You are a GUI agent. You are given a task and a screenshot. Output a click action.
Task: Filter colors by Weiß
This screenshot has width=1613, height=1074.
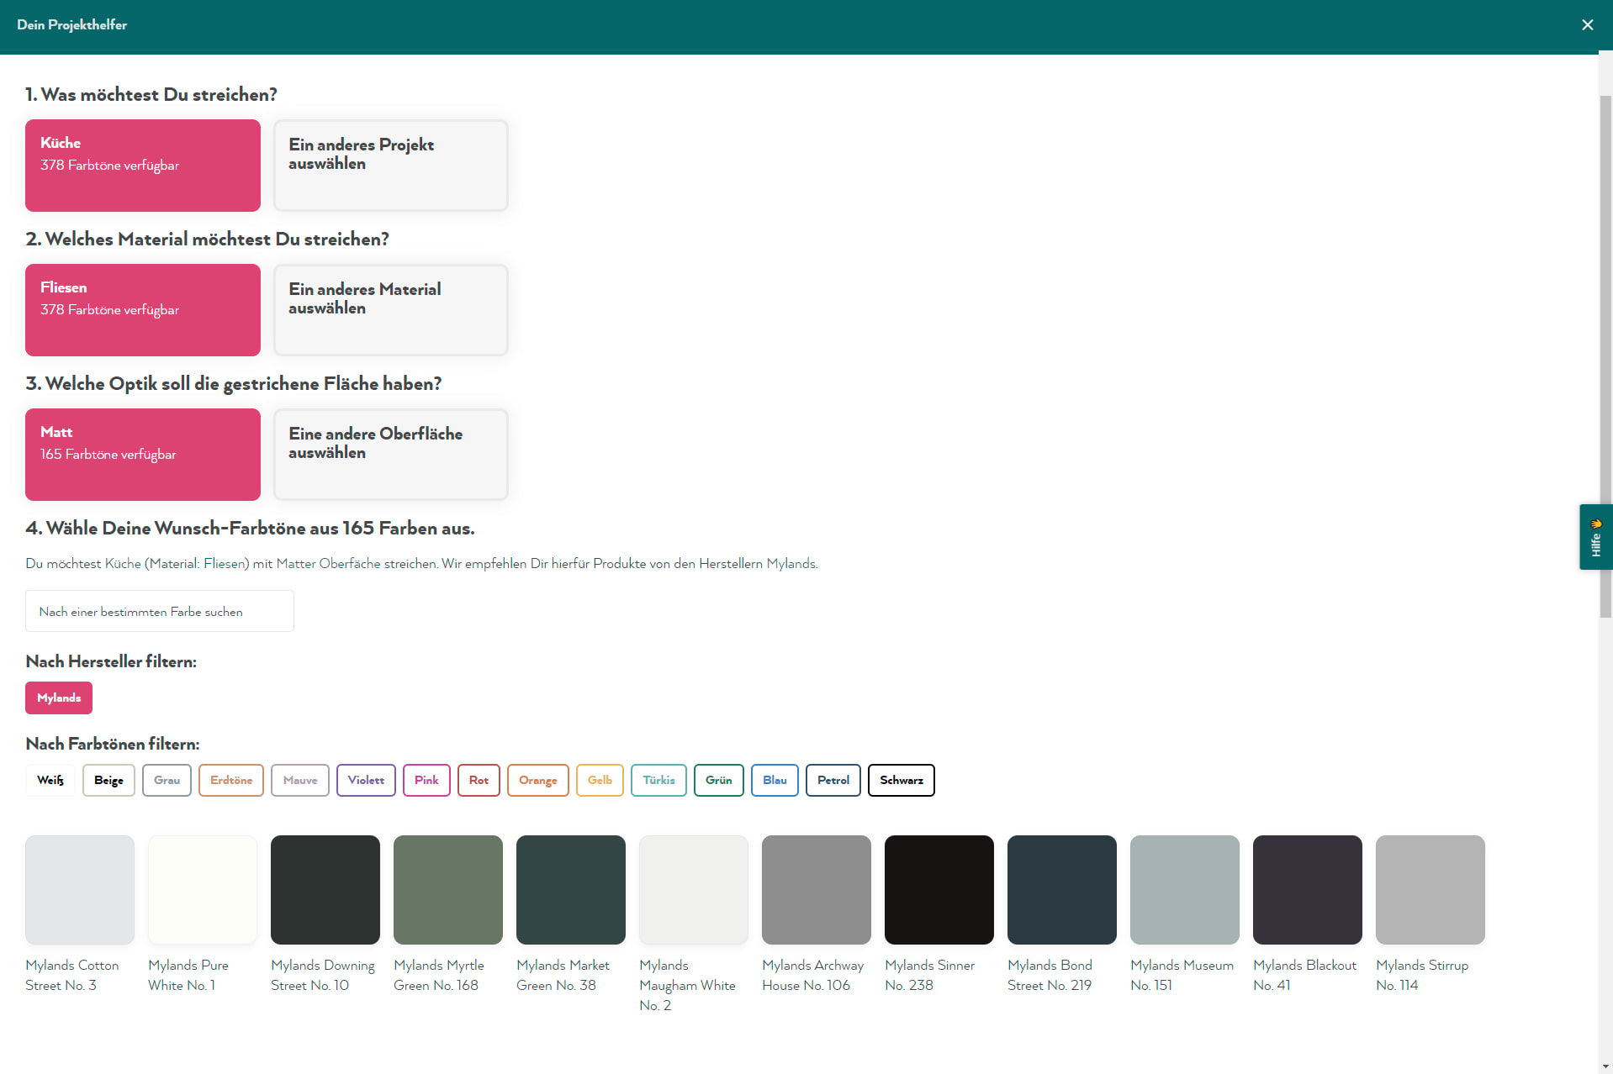tap(50, 780)
